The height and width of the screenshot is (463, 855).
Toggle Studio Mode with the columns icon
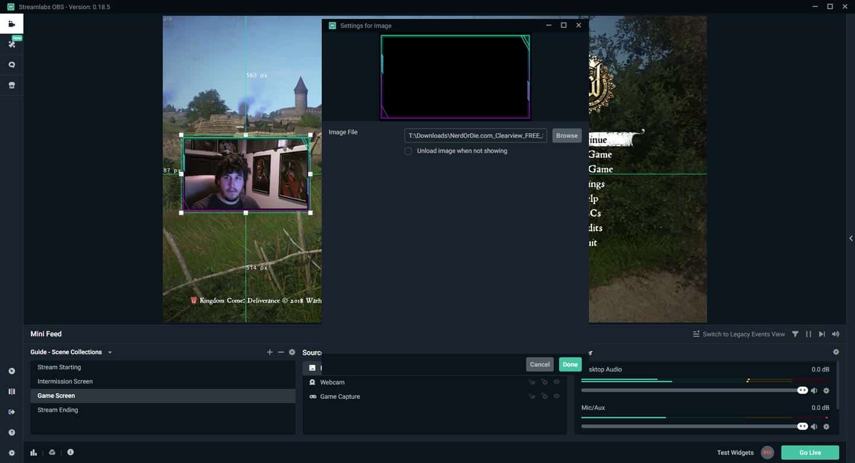point(11,392)
